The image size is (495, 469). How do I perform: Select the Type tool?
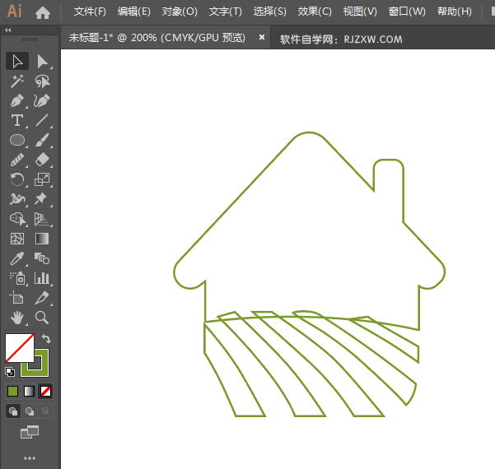click(x=17, y=120)
